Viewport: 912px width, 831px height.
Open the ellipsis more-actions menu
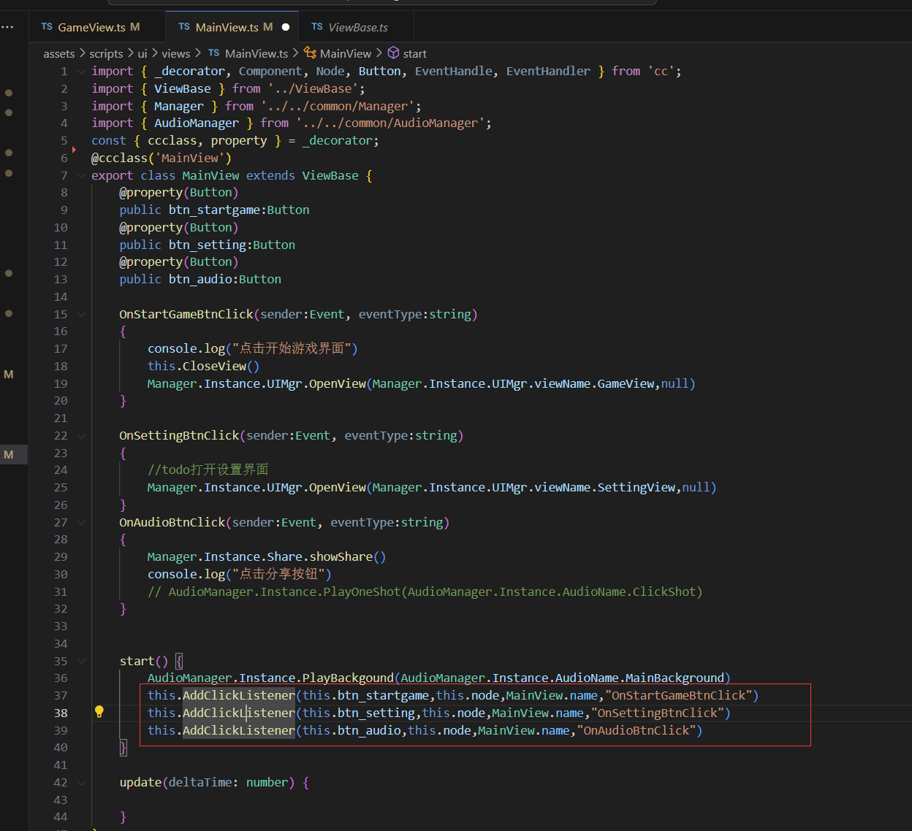pos(7,27)
